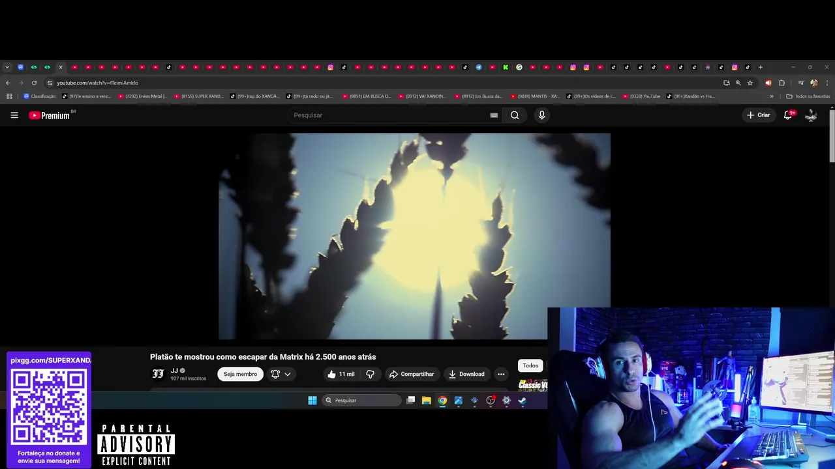This screenshot has width=835, height=469.
Task: Open the EM BUSCA D... bookmark
Action: (x=367, y=96)
